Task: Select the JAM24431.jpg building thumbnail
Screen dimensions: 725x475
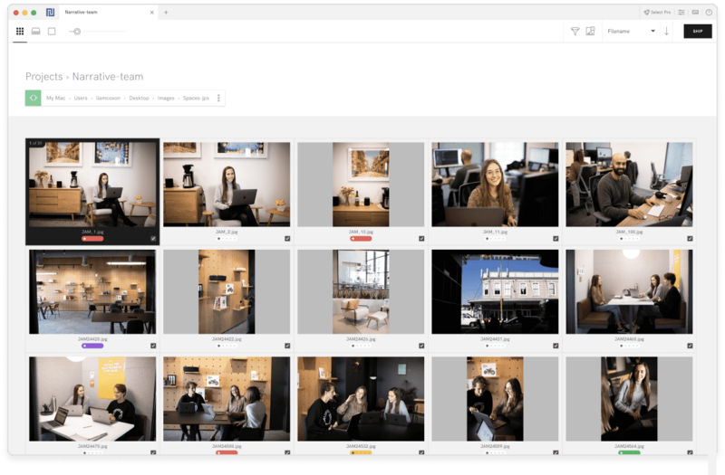Action: coord(495,291)
